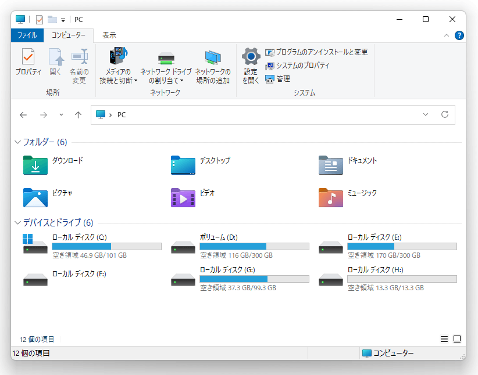This screenshot has width=478, height=375.
Task: Click quick access new folder icon
Action: 52,20
